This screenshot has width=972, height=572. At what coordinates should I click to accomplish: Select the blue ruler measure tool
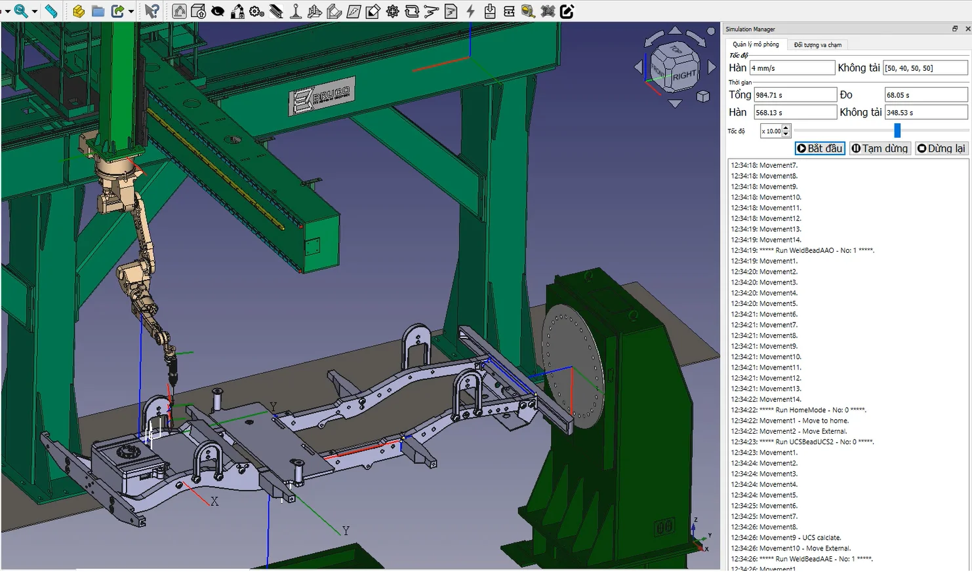51,11
